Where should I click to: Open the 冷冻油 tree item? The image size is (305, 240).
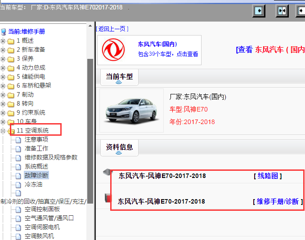(33, 184)
